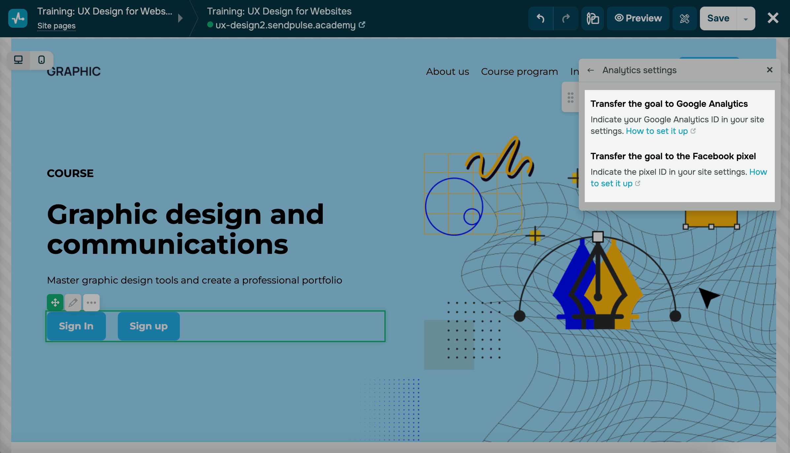Click the pencil edit icon above Sign In
790x453 pixels.
click(73, 302)
